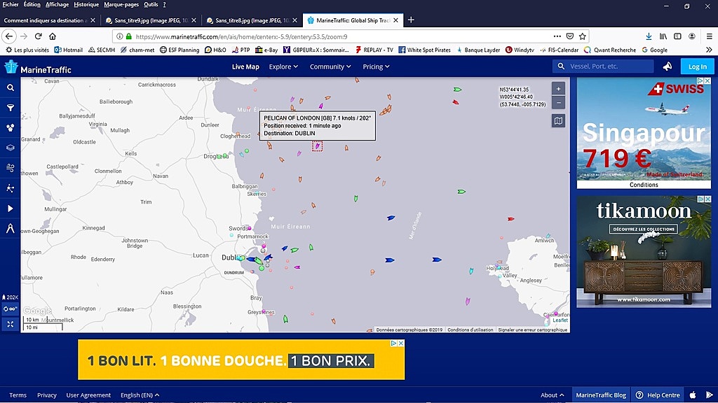Switch to the Sans_titre9.jpg tab
The width and height of the screenshot is (718, 403).
(x=150, y=20)
